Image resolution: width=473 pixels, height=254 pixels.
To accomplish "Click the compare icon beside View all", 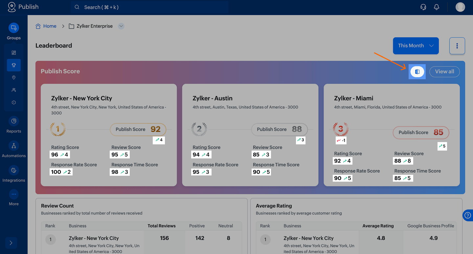I will (417, 72).
